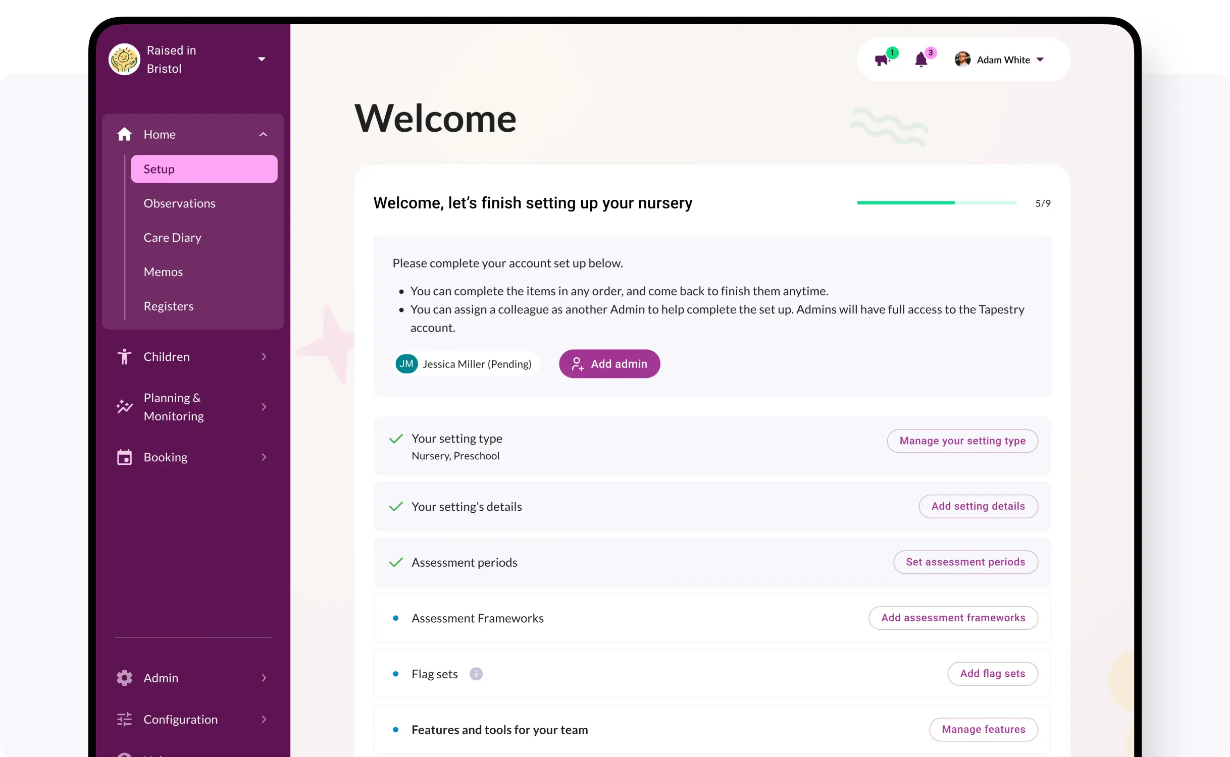Click the Planning & Monitoring menu label
The image size is (1230, 757).
tap(174, 407)
